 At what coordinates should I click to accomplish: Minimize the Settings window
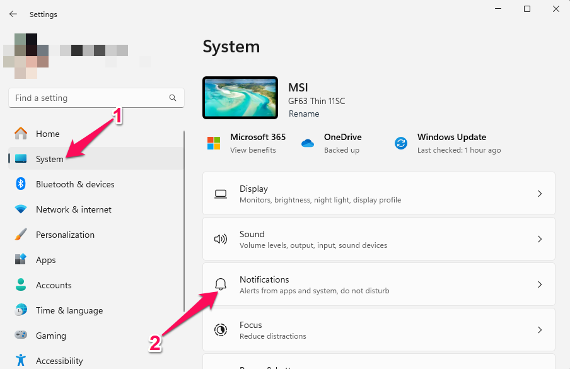click(x=498, y=9)
